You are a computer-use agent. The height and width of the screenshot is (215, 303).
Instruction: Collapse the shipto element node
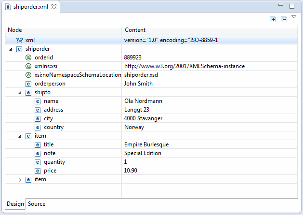click(20, 92)
